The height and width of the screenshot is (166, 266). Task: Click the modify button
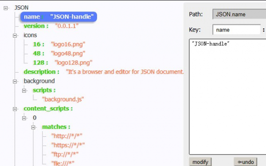[x=200, y=162]
